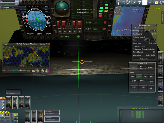Click NODE button in Smart A.S.S.

pos(150,68)
